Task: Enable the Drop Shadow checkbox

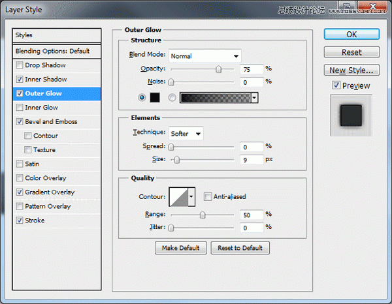Action: [x=19, y=65]
